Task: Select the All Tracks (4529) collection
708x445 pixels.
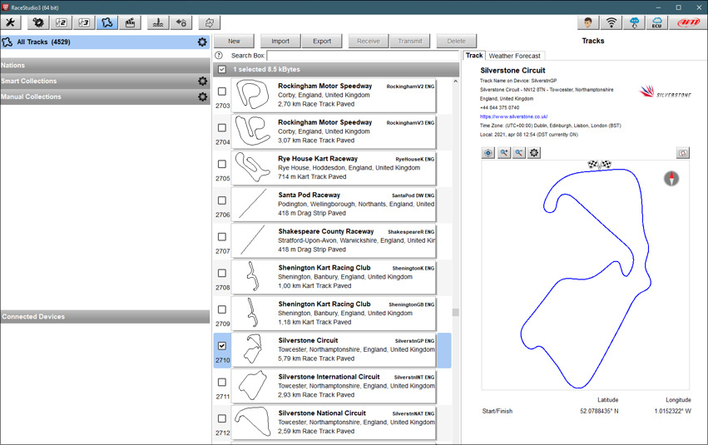Action: click(105, 42)
